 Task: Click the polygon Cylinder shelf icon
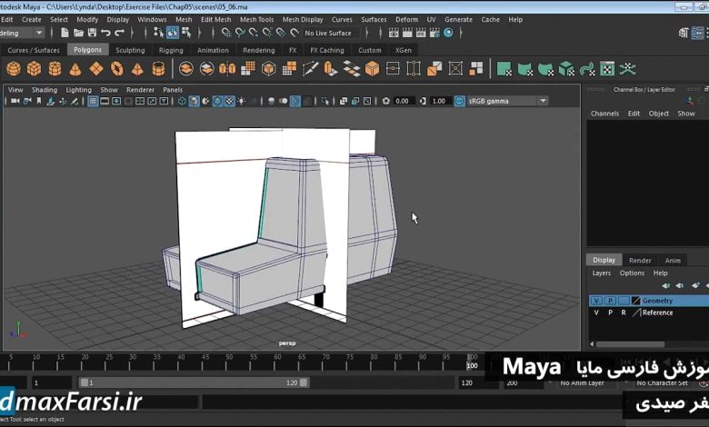[x=55, y=69]
